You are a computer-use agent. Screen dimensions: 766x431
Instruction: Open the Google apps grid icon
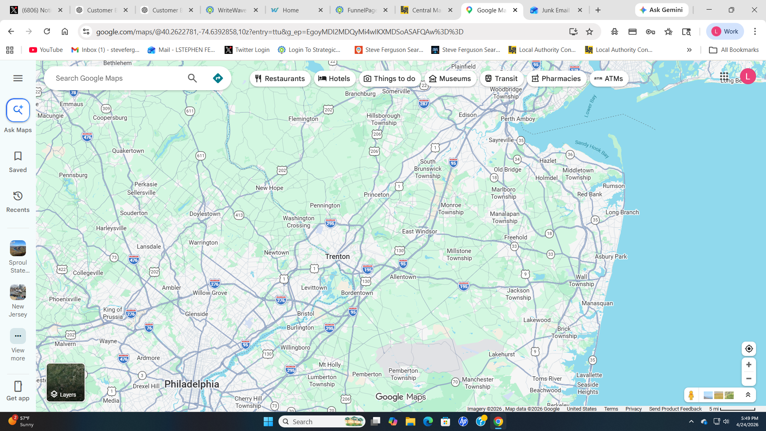click(x=724, y=76)
